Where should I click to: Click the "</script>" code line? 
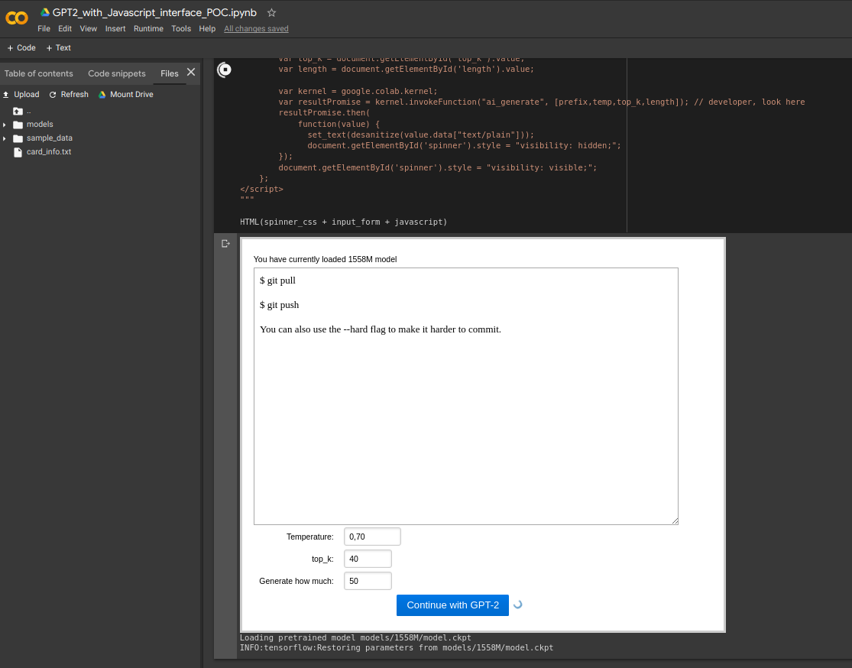tap(261, 189)
